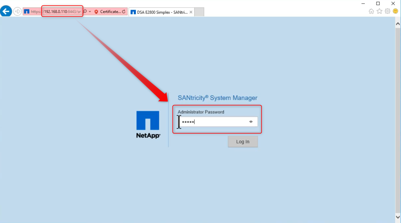Click the "SANtricity® System Manager" heading
Image resolution: width=401 pixels, height=223 pixels.
pyautogui.click(x=218, y=98)
